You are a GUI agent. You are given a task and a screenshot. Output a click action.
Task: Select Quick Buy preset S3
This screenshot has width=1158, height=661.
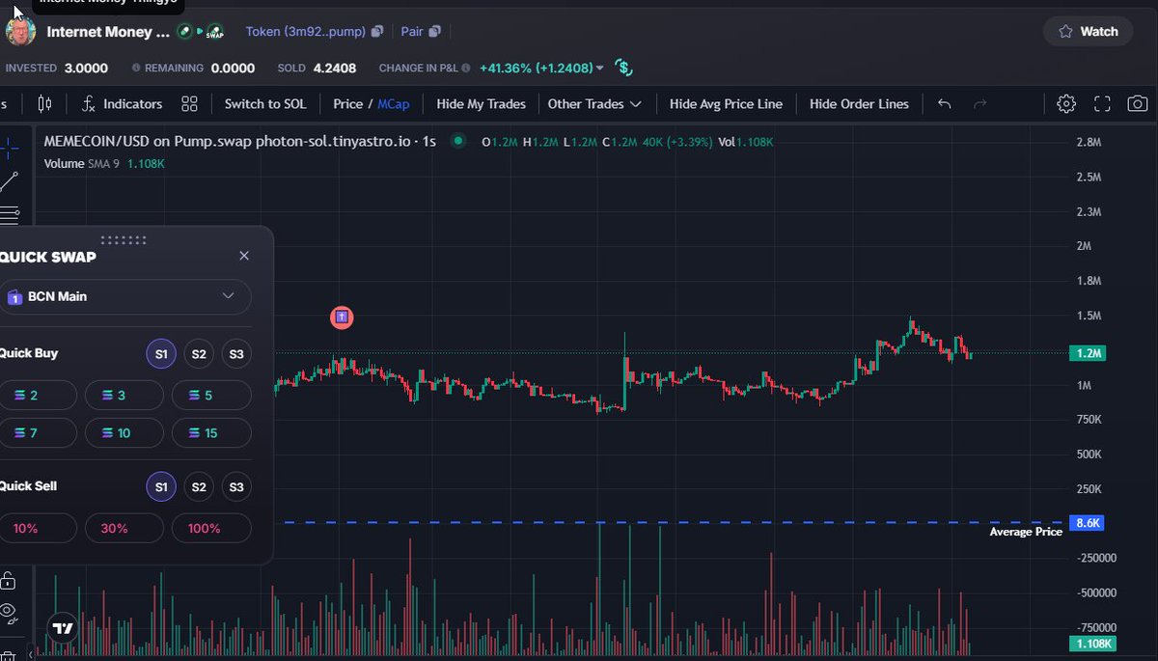pos(236,354)
